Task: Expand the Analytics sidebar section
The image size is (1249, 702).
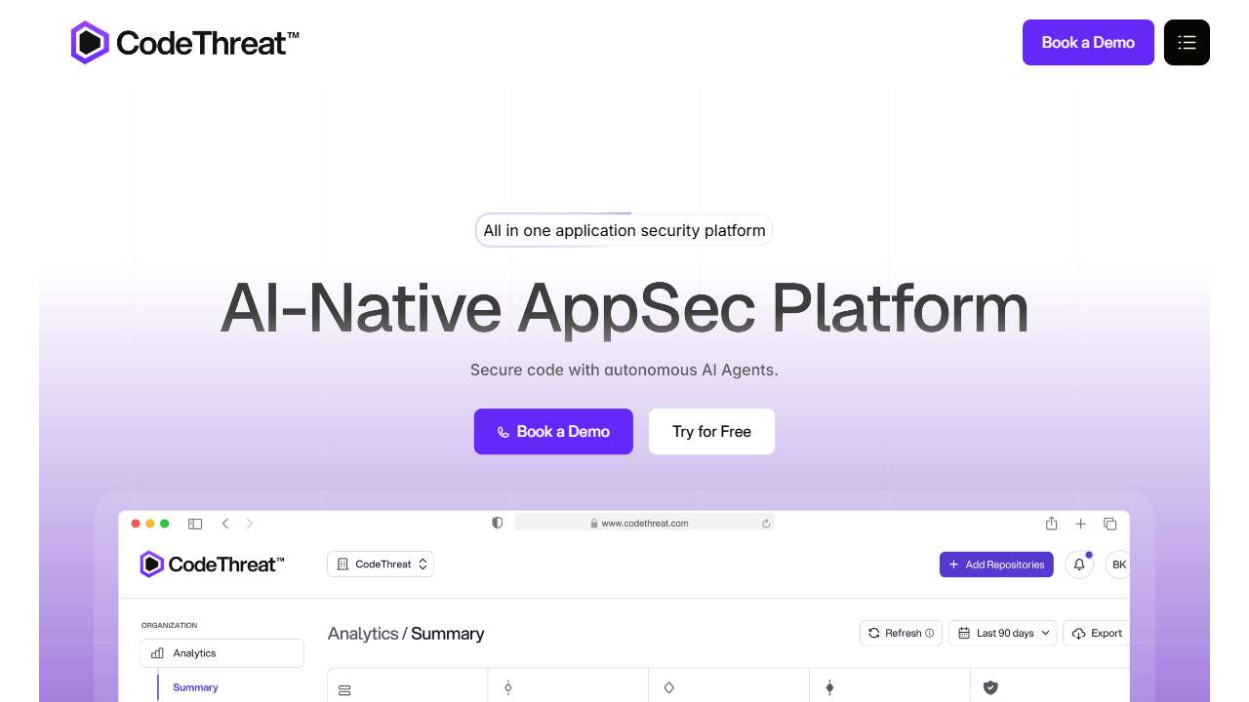Action: 222,653
